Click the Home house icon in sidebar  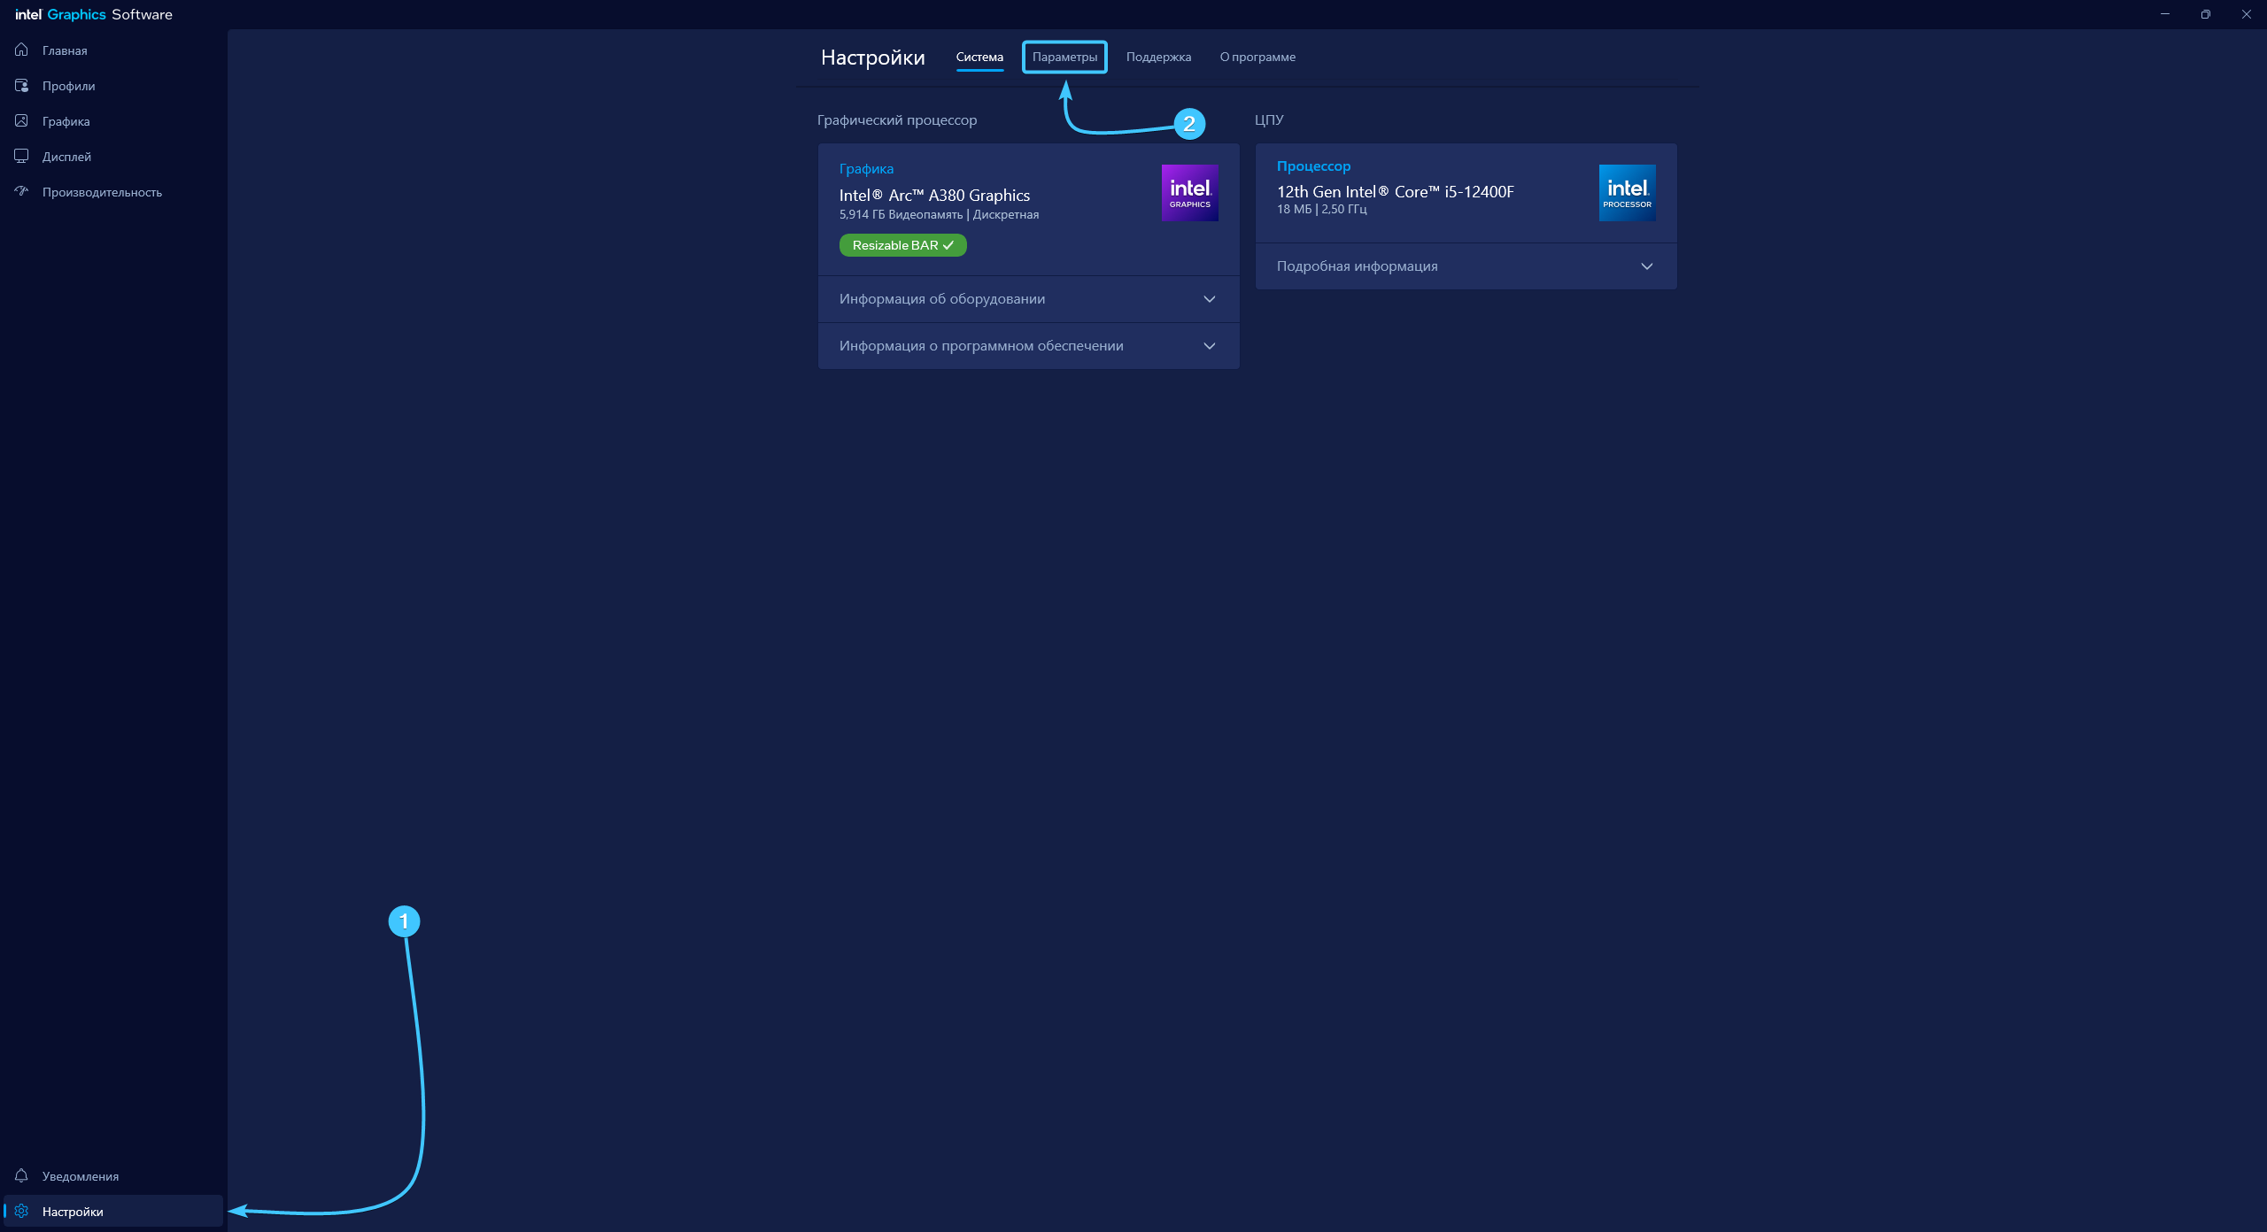click(x=21, y=50)
